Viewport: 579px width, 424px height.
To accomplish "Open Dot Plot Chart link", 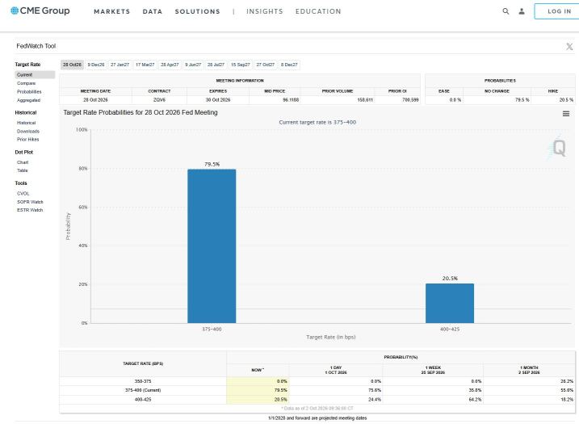I will pyautogui.click(x=23, y=162).
